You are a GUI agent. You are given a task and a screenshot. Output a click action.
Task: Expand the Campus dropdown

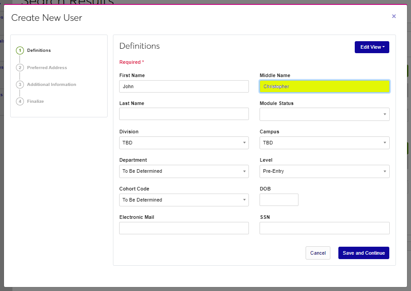point(324,143)
